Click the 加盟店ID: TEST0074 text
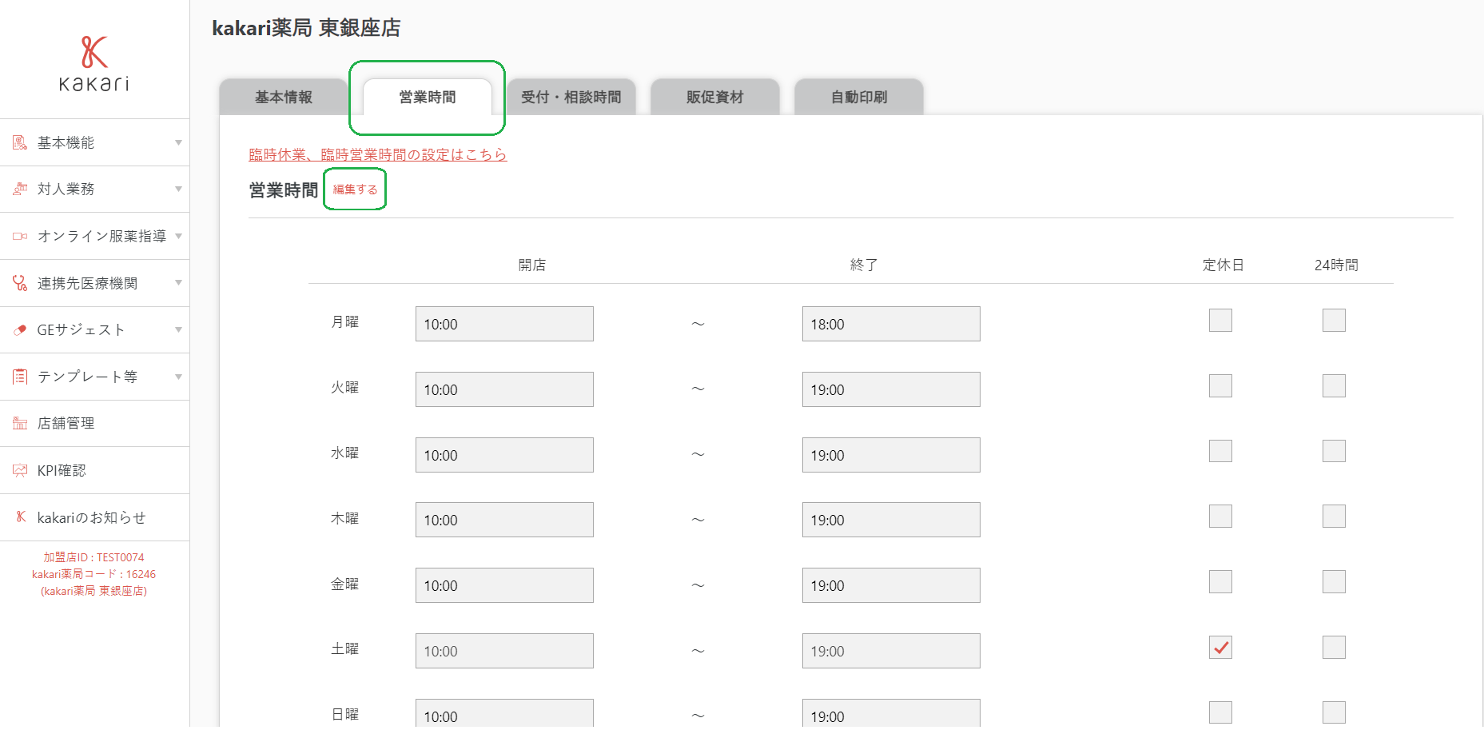Screen dimensions: 1484x734 click(93, 557)
